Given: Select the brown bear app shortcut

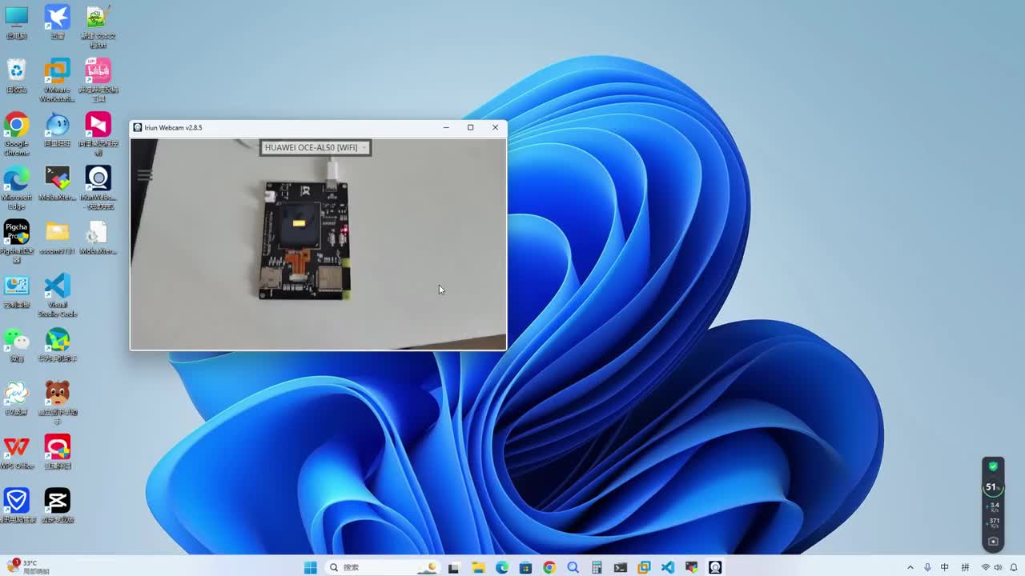Looking at the screenshot, I should tap(57, 402).
